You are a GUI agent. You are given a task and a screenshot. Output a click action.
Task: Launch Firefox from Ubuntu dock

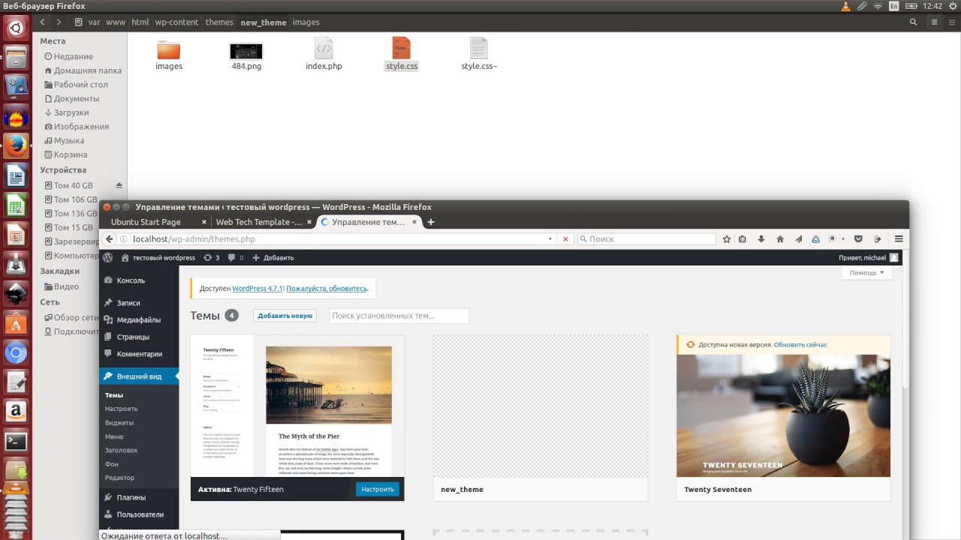tap(16, 146)
